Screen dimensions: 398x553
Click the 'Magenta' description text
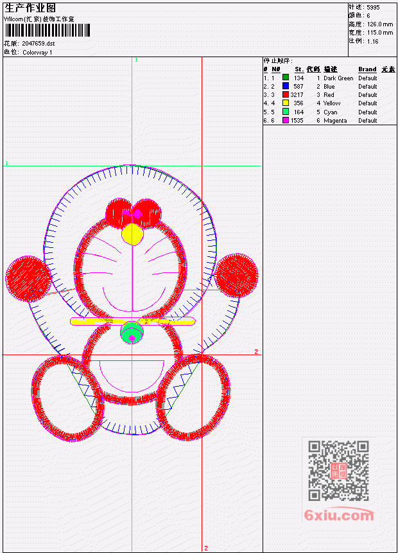click(x=335, y=121)
